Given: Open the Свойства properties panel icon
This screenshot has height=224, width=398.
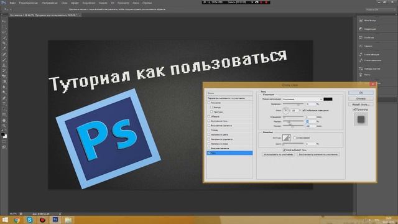Looking at the screenshot, I should (x=361, y=37).
